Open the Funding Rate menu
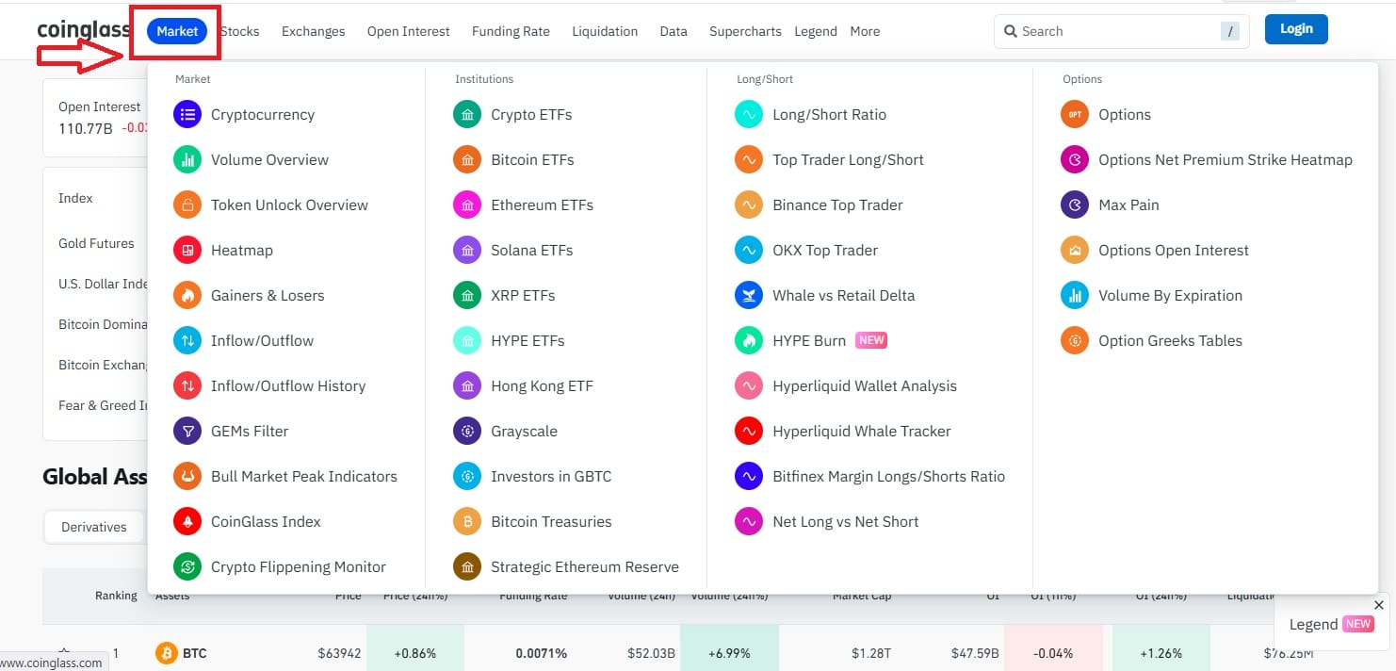This screenshot has height=671, width=1396. [x=511, y=31]
